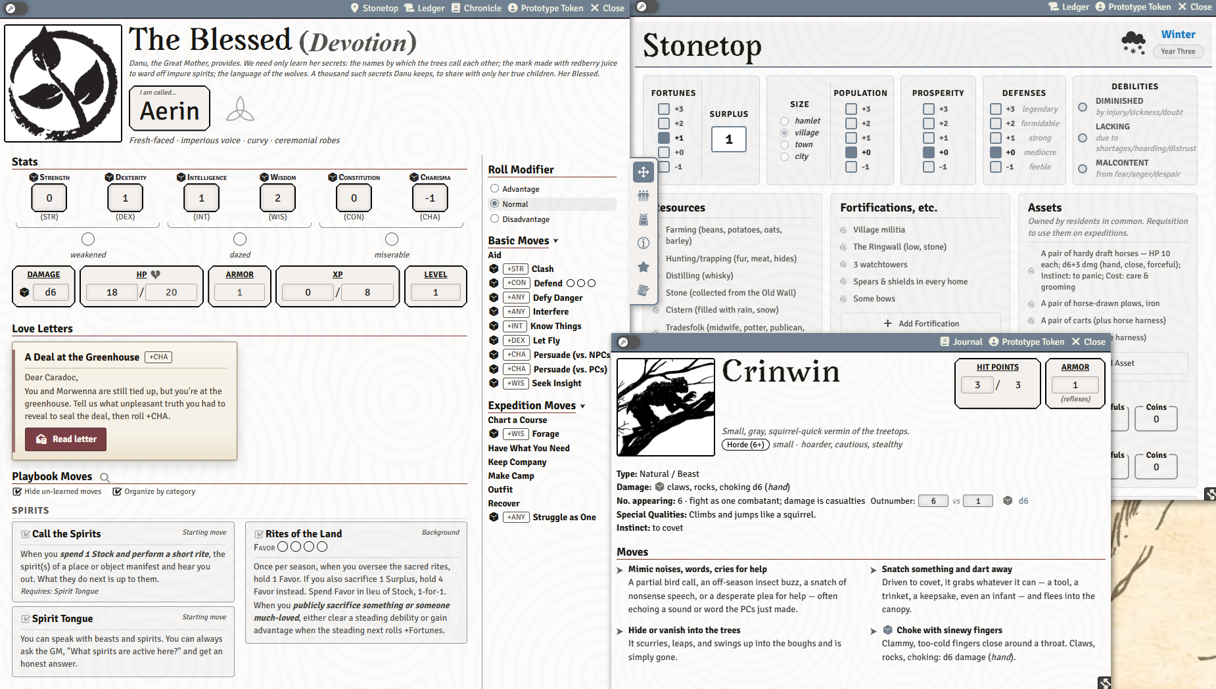The height and width of the screenshot is (689, 1216).
Task: Roll the Seek Insight dice icon
Action: point(494,383)
